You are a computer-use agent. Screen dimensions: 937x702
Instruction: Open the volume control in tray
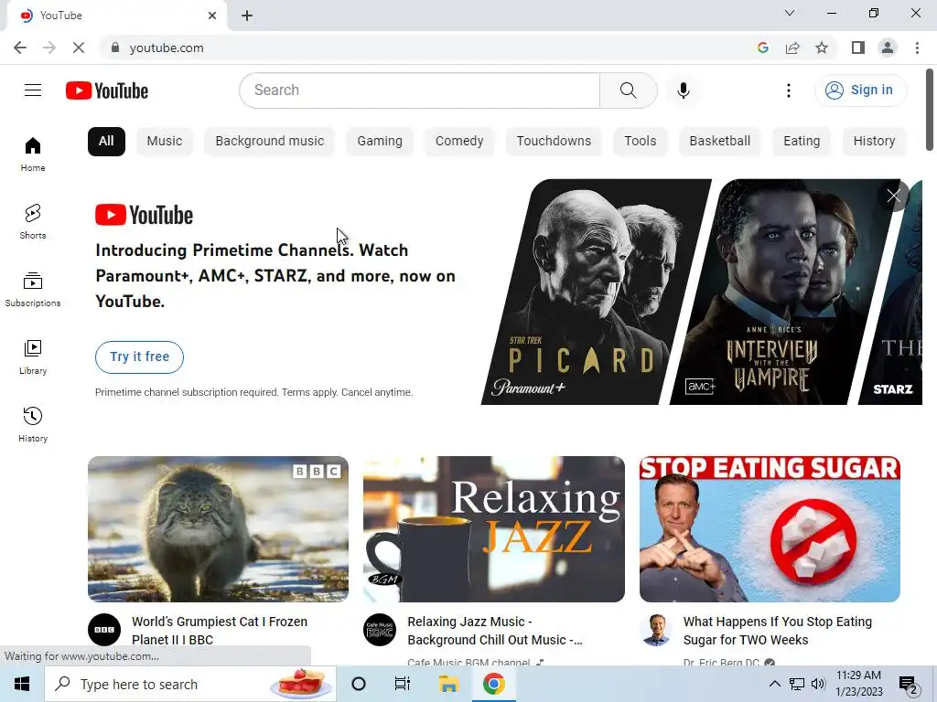(818, 684)
